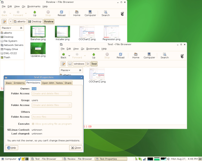The image size is (202, 161).
Task: Click Owner root text field
Action: point(34,89)
